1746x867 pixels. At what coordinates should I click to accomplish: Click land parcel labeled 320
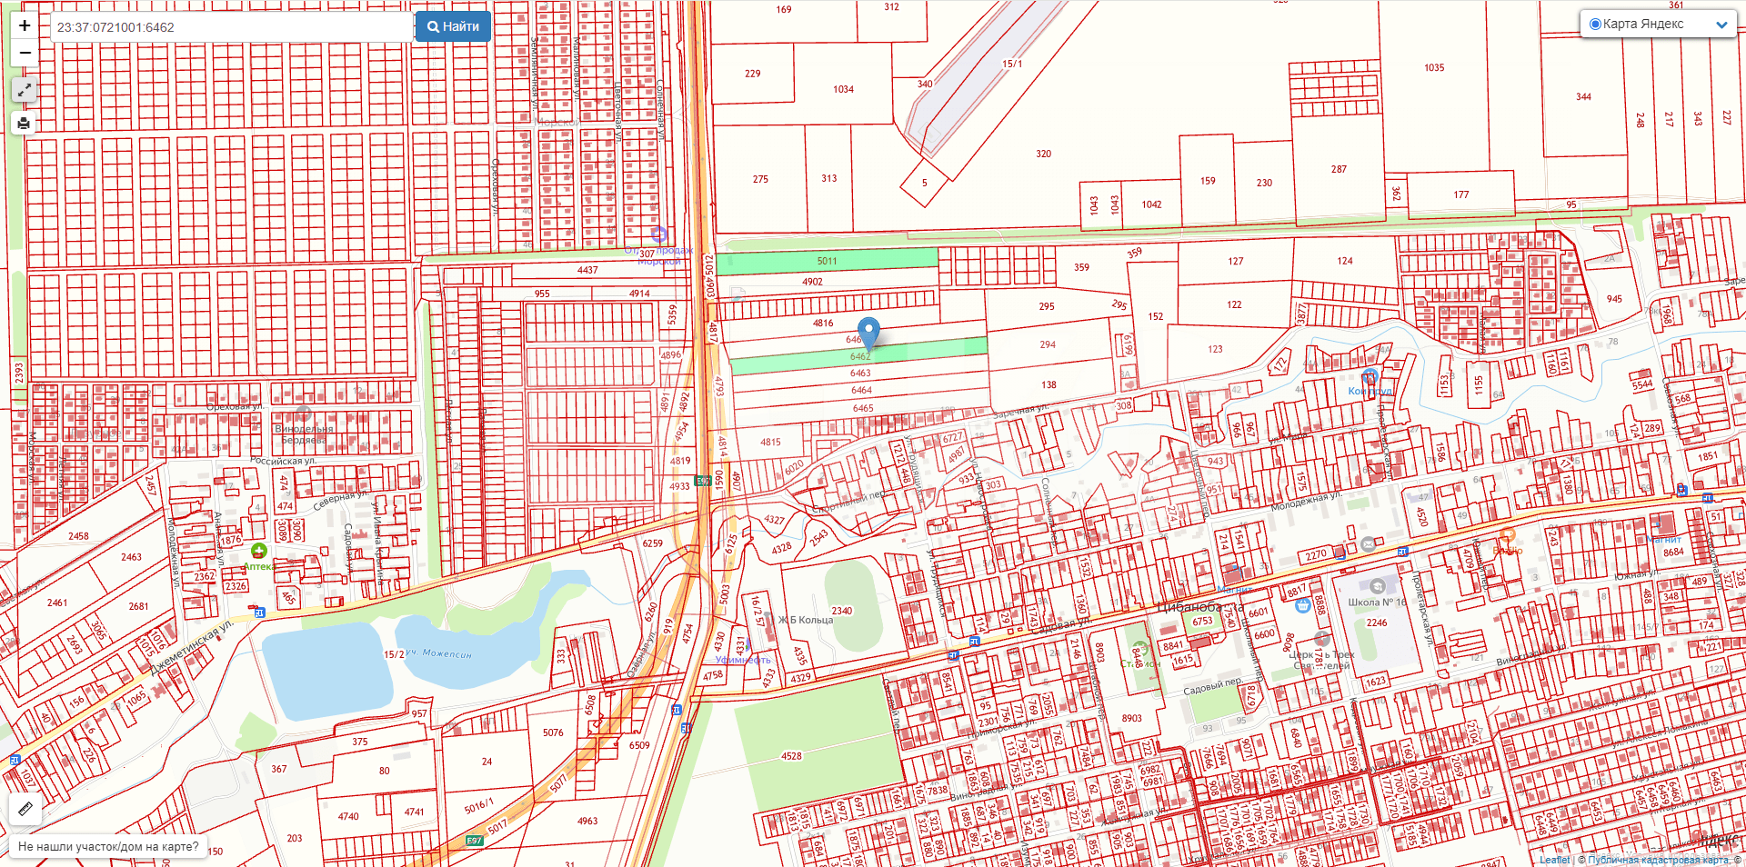[1043, 154]
